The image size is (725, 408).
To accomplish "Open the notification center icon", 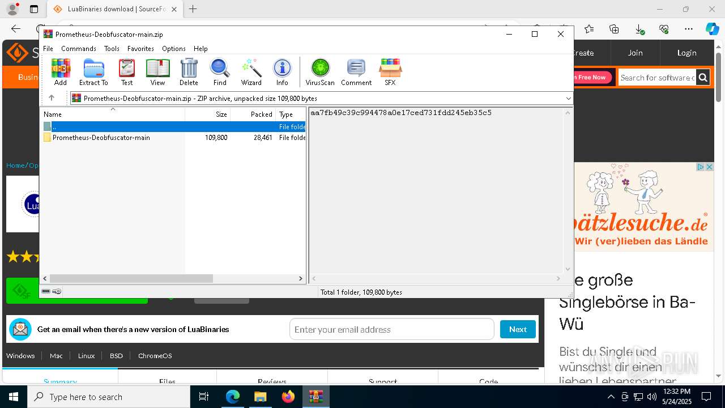I will [706, 397].
